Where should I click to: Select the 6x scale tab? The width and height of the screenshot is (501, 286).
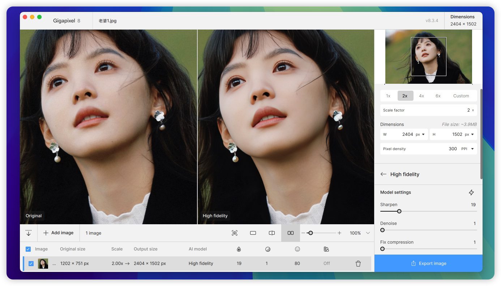(x=438, y=96)
